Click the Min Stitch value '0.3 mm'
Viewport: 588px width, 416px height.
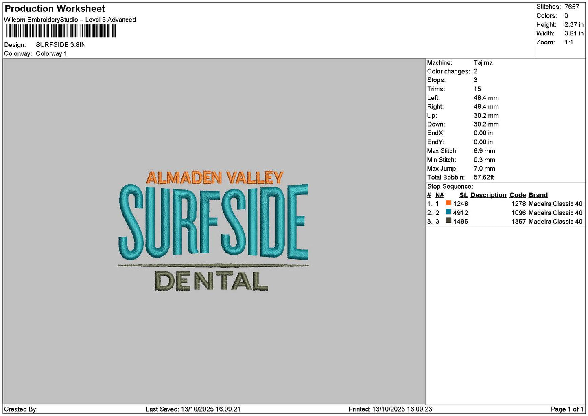[x=484, y=160]
